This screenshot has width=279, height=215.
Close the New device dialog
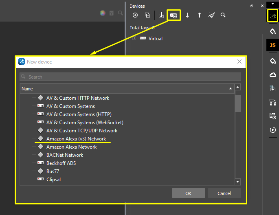(239, 62)
